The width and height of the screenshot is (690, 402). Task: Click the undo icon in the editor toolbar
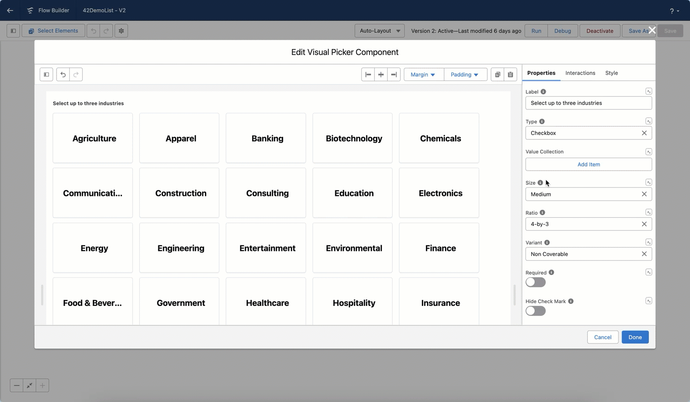pyautogui.click(x=63, y=74)
